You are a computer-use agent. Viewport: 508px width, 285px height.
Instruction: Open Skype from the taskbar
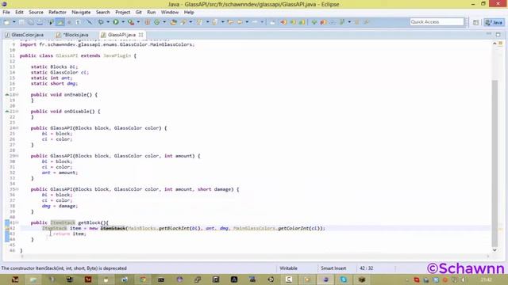344,279
